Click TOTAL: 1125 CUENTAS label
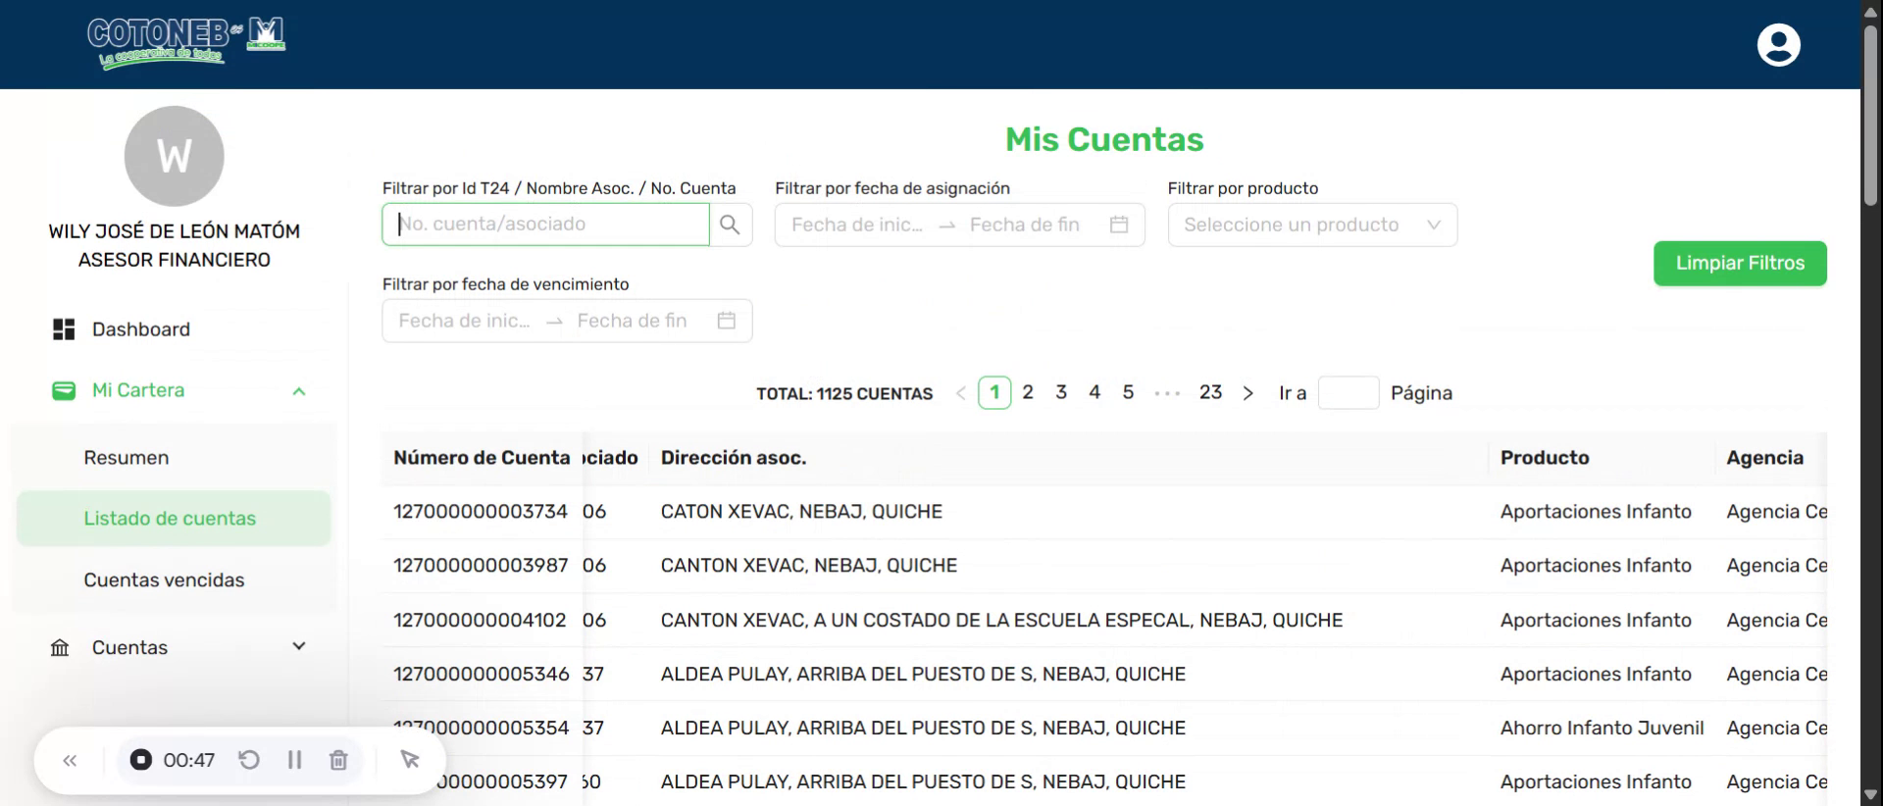1883x806 pixels. tap(844, 394)
